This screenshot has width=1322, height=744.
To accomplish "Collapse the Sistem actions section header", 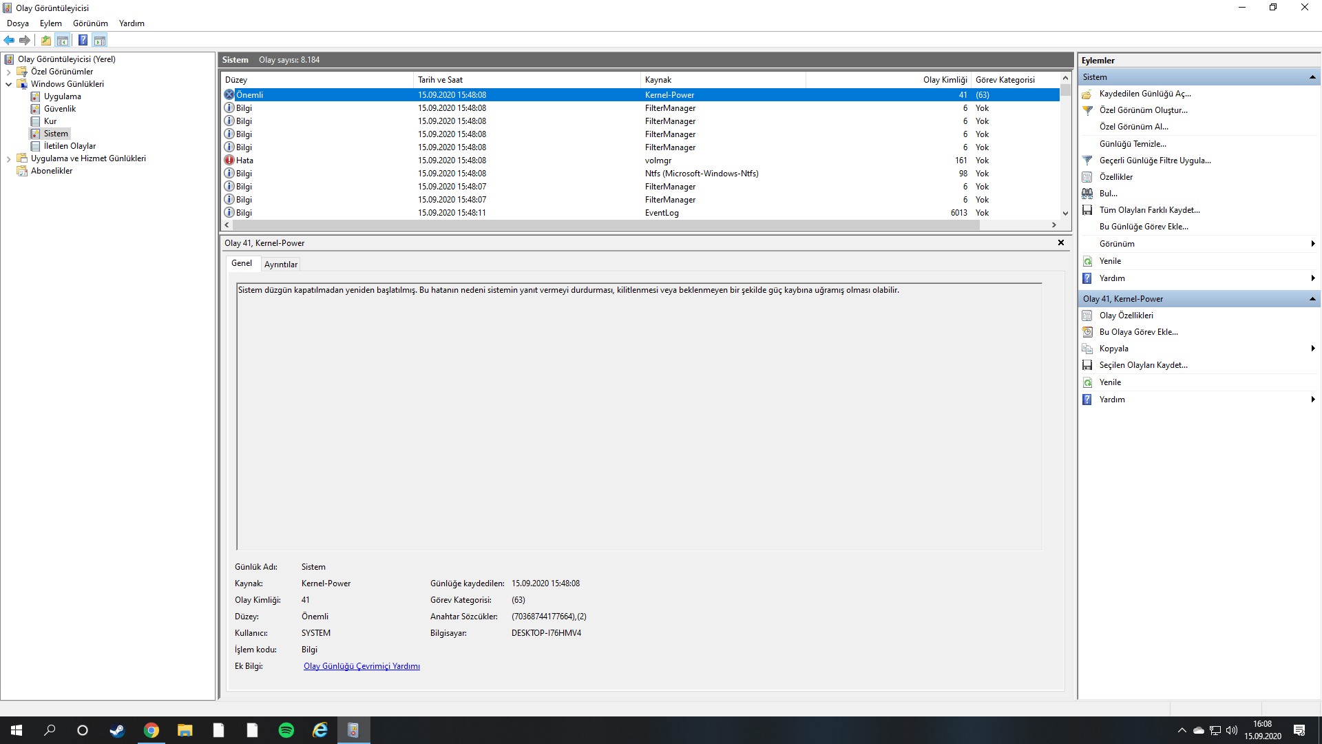I will [1312, 77].
